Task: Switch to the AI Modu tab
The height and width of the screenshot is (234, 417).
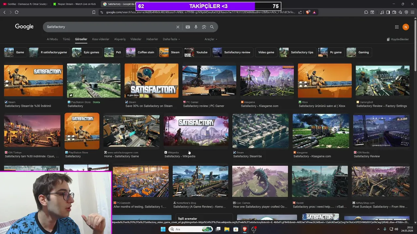Action: [x=52, y=39]
